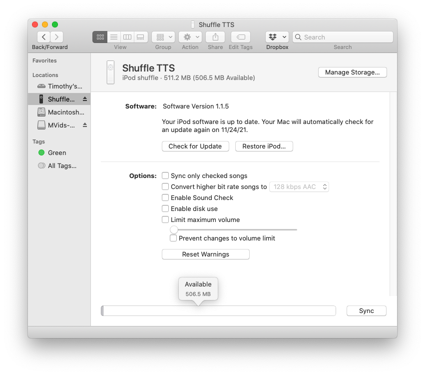Click the Locations sidebar heading
This screenshot has height=375, width=425.
coord(45,75)
